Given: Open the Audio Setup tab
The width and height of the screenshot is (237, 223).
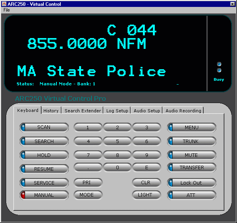Looking at the screenshot, I should click(147, 111).
